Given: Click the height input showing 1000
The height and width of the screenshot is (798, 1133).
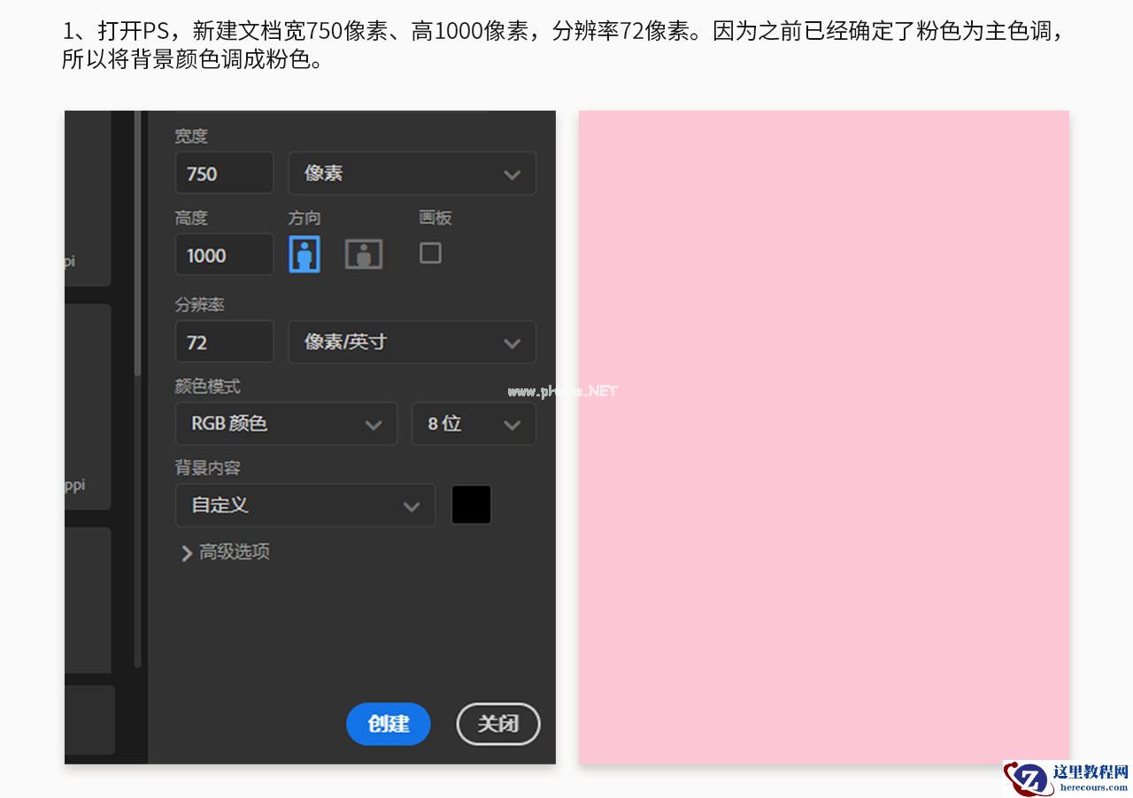Looking at the screenshot, I should point(224,254).
